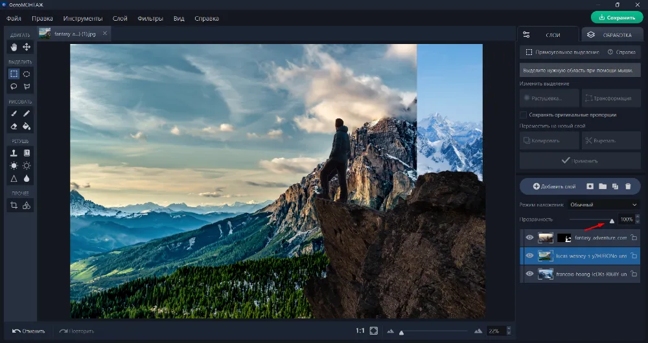Pick the Eraser tool

[14, 126]
